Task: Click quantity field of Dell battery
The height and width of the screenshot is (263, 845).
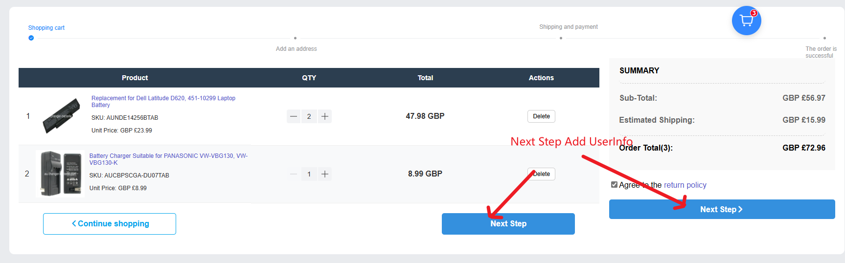Action: click(x=309, y=116)
